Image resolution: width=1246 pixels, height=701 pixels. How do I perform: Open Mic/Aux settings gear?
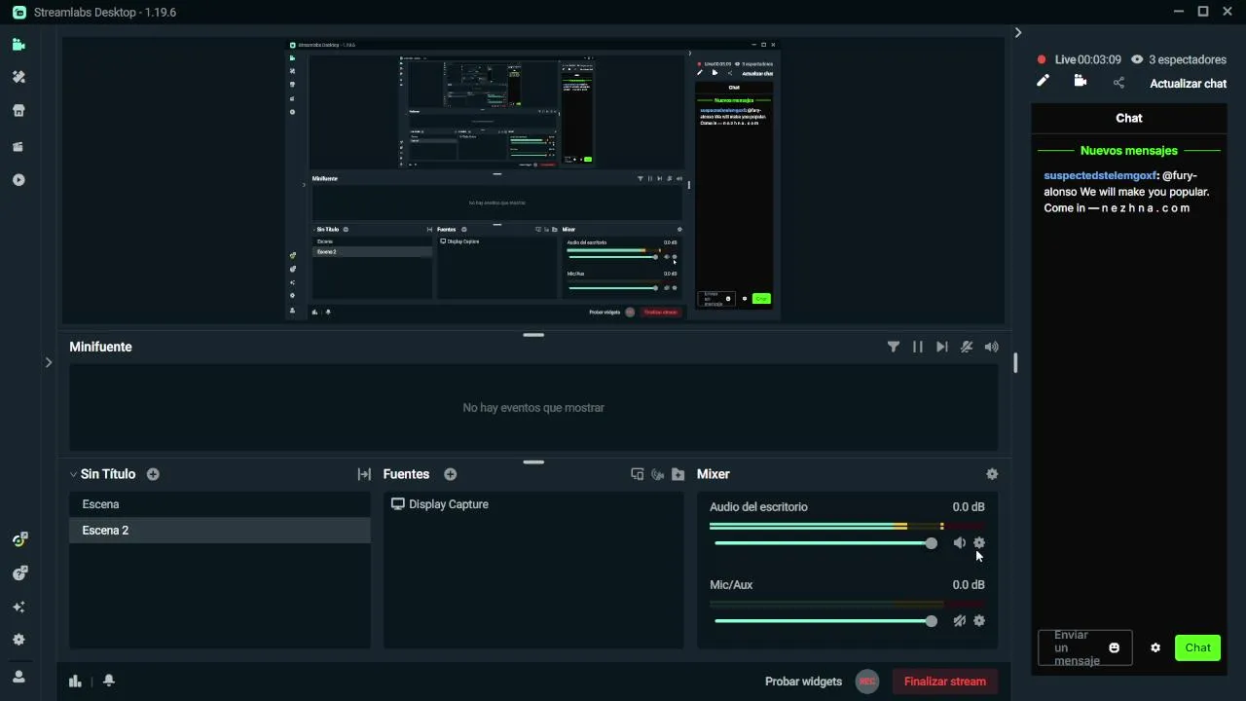979,621
